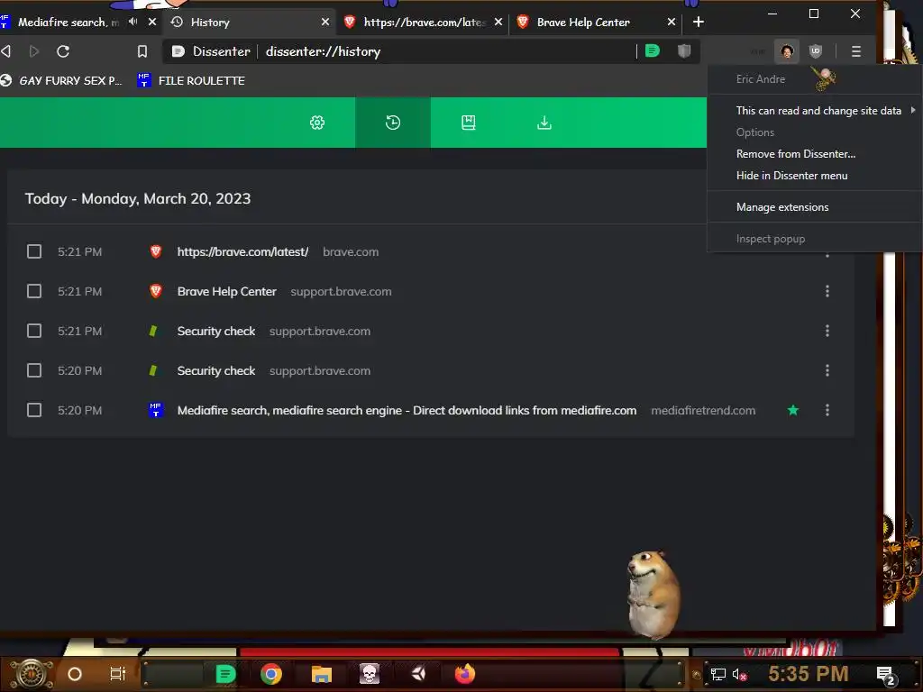923x692 pixels.
Task: Check the Mediafire search history entry checkbox
Action: 34,410
